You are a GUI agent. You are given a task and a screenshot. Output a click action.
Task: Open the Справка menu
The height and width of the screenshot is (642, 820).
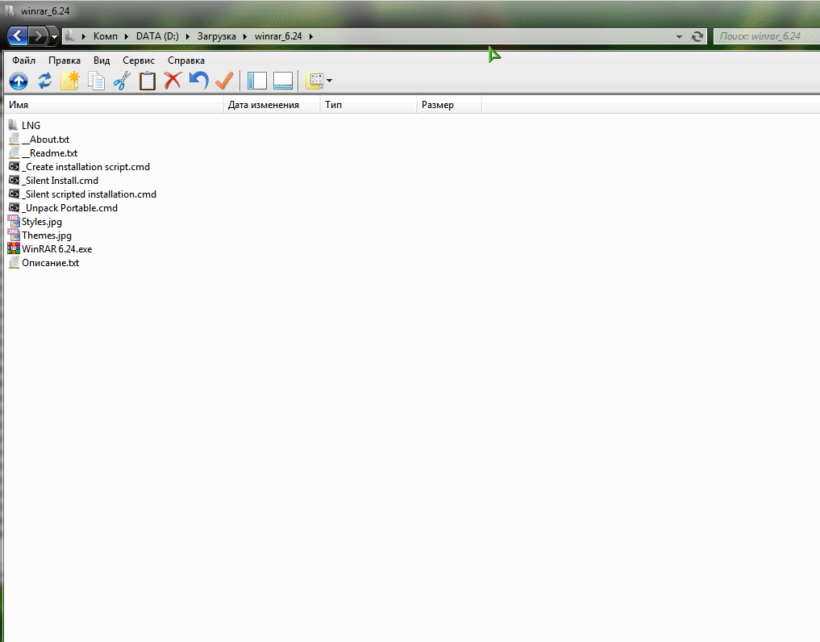[186, 60]
